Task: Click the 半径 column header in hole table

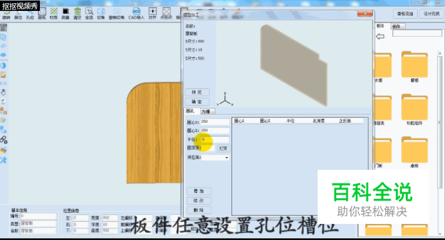Action: coord(290,121)
